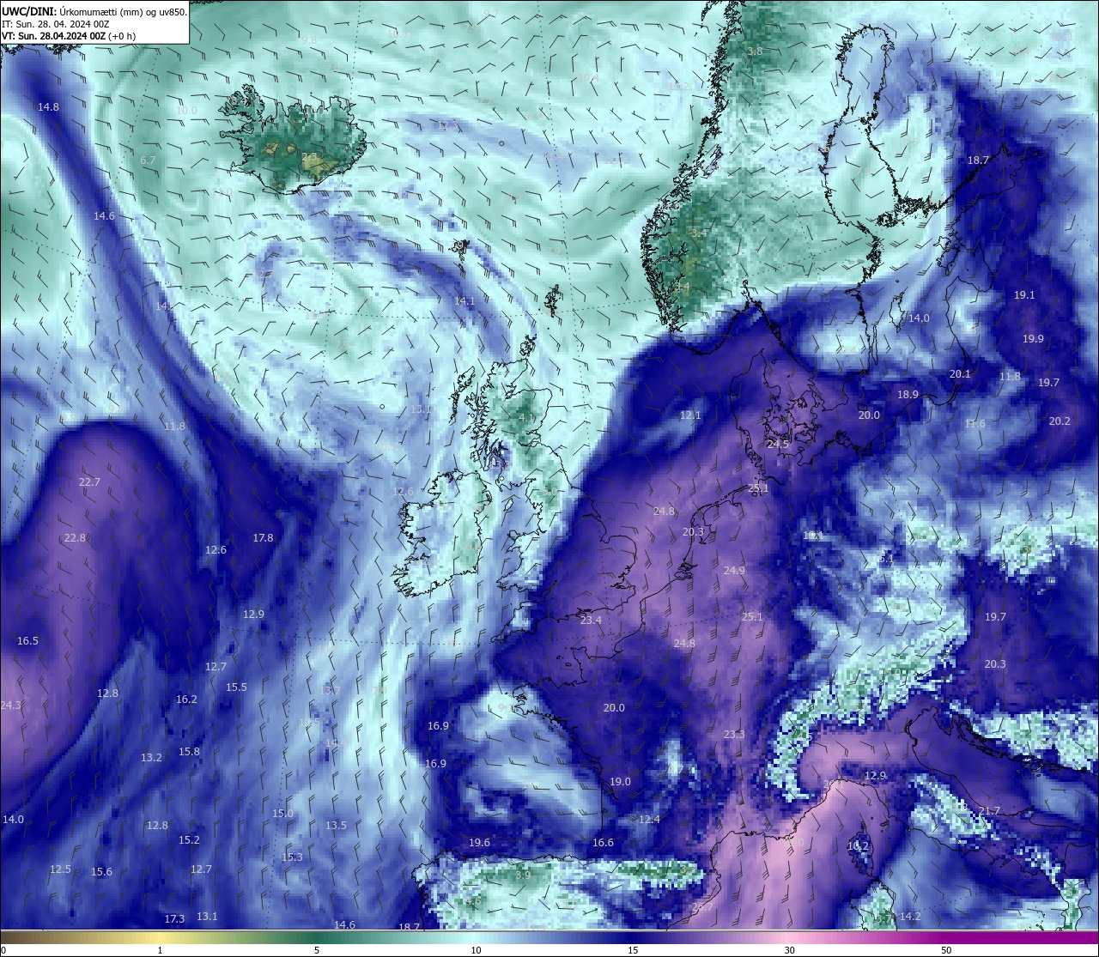
Task: Click the 21.7 value on the map
Action: coord(989,811)
